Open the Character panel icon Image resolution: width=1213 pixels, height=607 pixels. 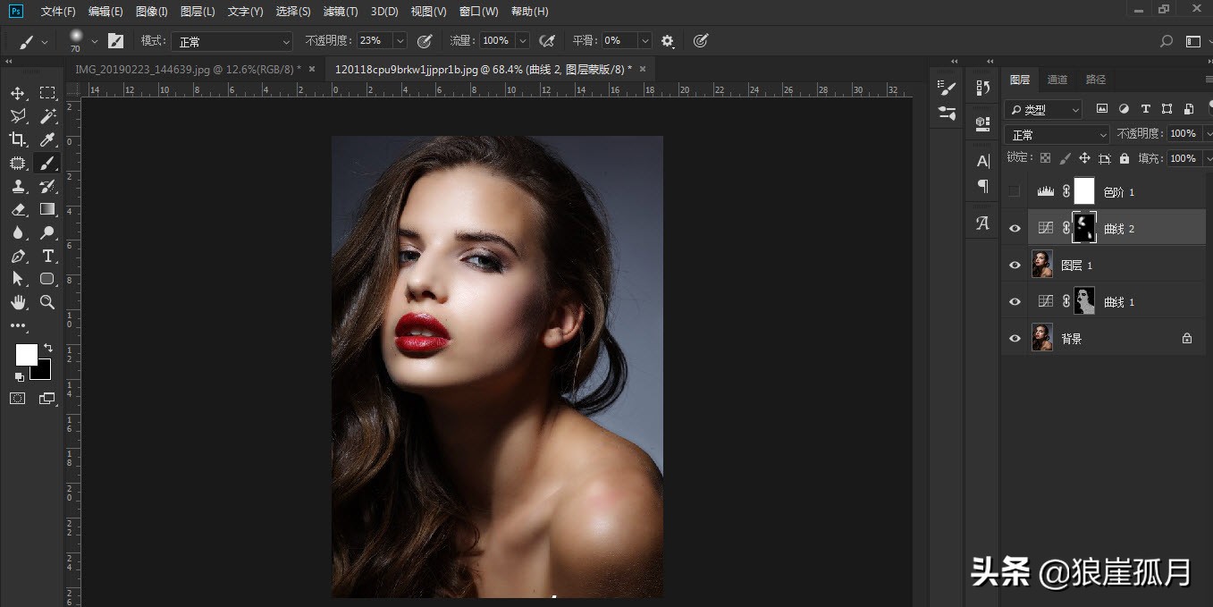(x=983, y=162)
